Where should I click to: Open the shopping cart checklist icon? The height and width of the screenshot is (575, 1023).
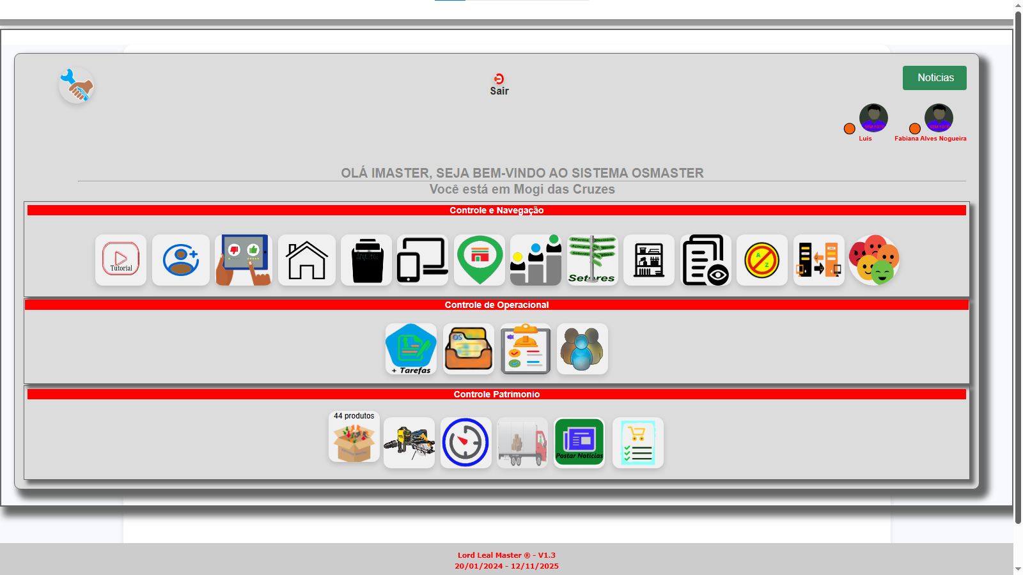[637, 443]
